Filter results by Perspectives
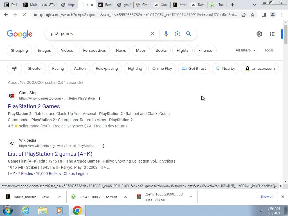The image size is (288, 216). click(x=94, y=50)
